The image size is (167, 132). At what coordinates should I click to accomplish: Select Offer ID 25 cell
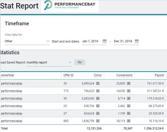point(65,106)
